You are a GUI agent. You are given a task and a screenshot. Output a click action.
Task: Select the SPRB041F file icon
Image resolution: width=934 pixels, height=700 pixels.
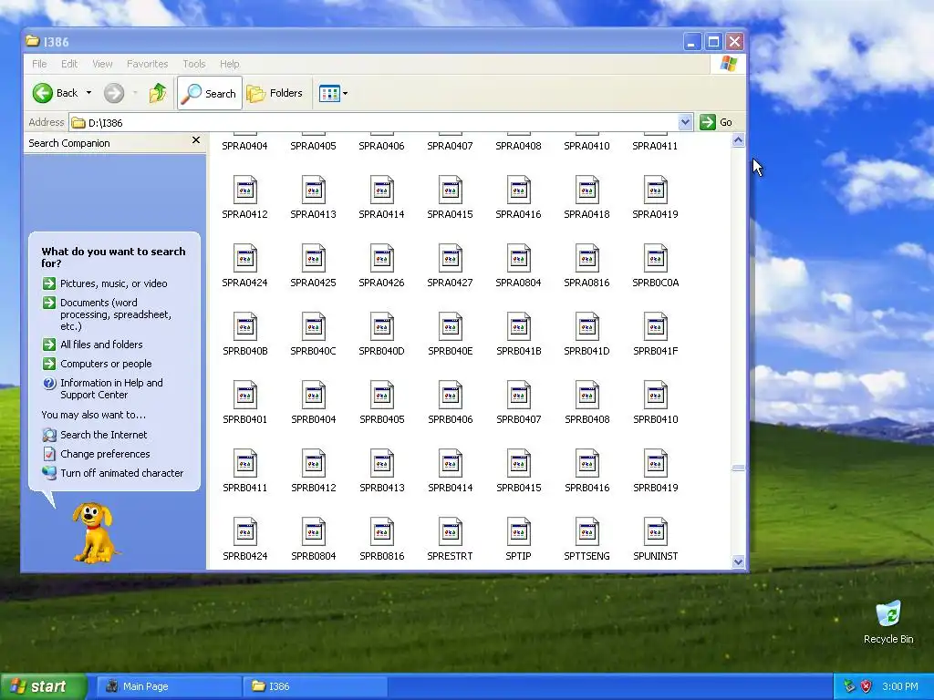click(x=655, y=327)
